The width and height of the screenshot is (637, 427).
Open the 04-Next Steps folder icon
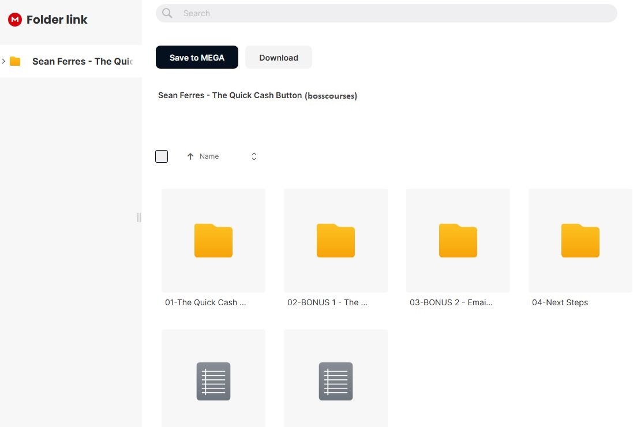click(x=580, y=241)
